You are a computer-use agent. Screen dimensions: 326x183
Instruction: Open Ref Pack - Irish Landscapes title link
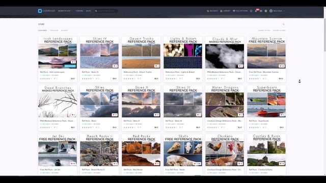click(52, 72)
